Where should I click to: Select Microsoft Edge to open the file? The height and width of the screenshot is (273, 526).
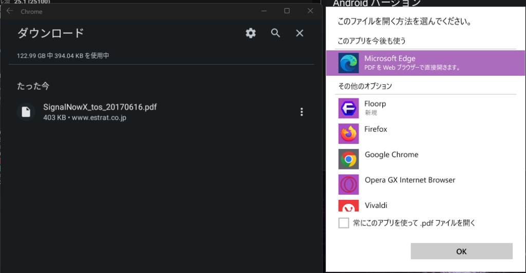point(425,63)
